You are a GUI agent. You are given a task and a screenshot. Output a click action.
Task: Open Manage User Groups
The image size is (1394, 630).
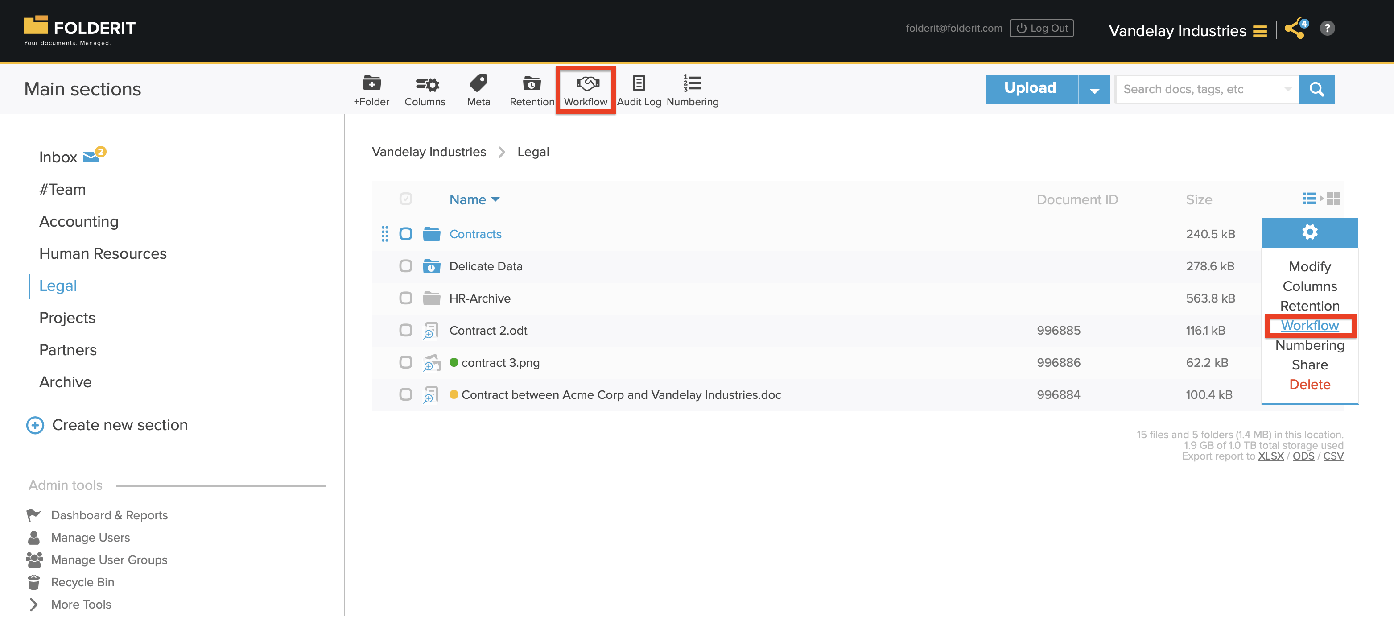point(109,560)
